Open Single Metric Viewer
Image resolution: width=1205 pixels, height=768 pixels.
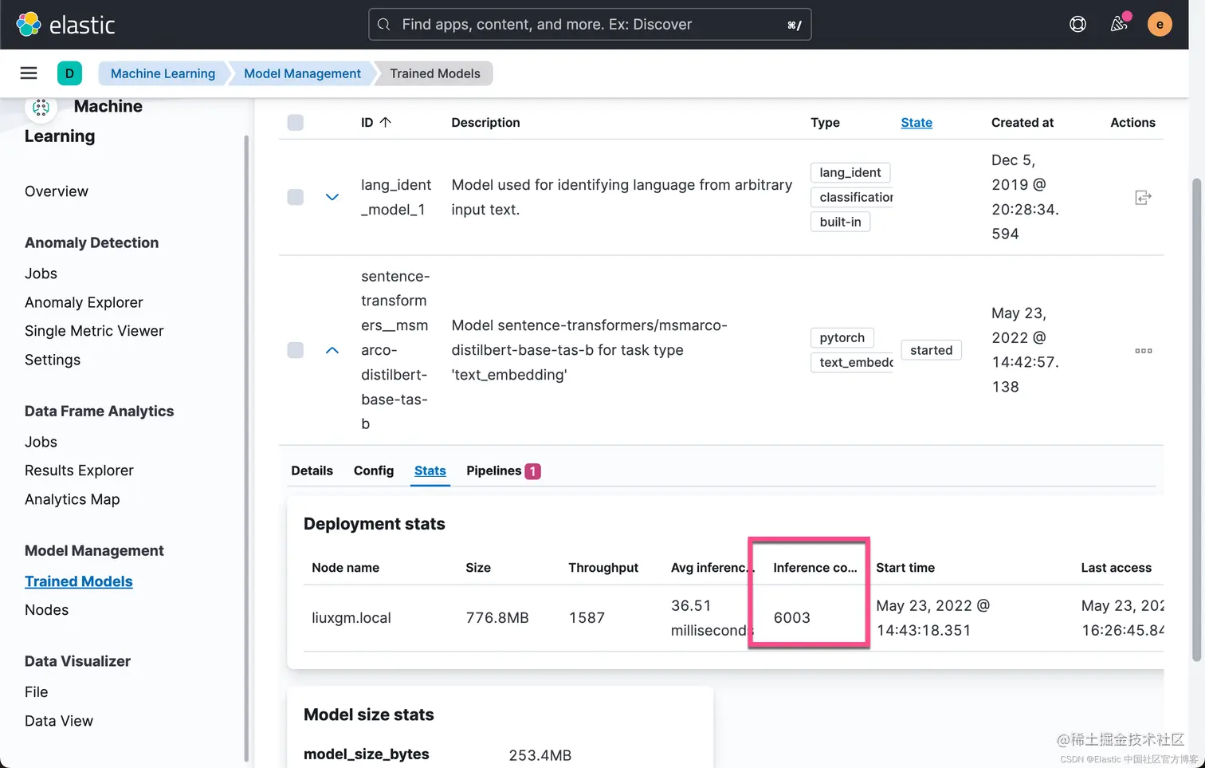click(x=94, y=331)
